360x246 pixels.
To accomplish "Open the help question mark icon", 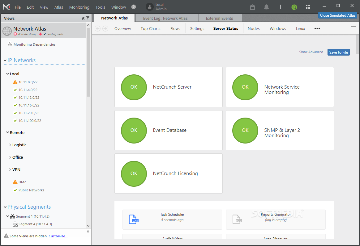I will pos(134,7).
